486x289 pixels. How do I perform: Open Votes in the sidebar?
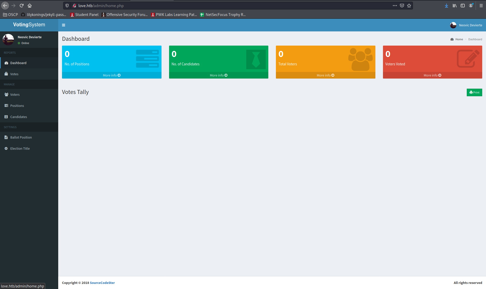point(14,74)
